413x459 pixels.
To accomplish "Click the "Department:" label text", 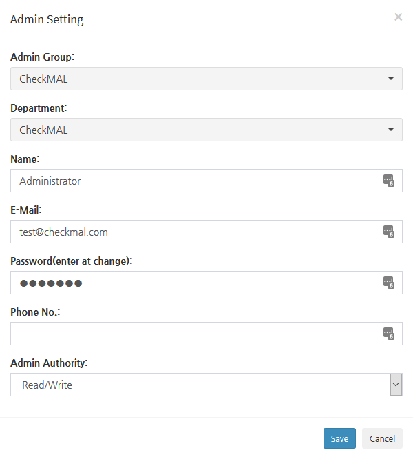I will click(x=39, y=108).
